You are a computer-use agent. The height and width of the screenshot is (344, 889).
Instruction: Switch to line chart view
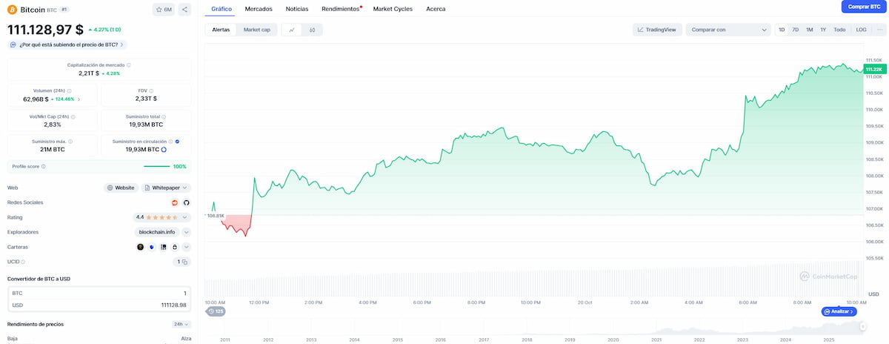292,30
